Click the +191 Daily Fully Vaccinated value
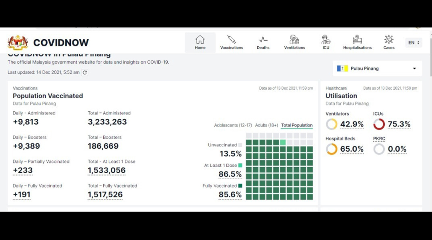432x240 pixels. 22,195
